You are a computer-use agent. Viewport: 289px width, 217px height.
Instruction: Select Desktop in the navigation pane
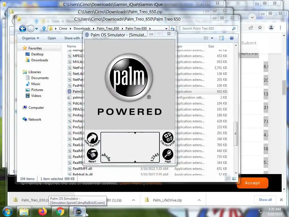pyautogui.click(x=37, y=54)
